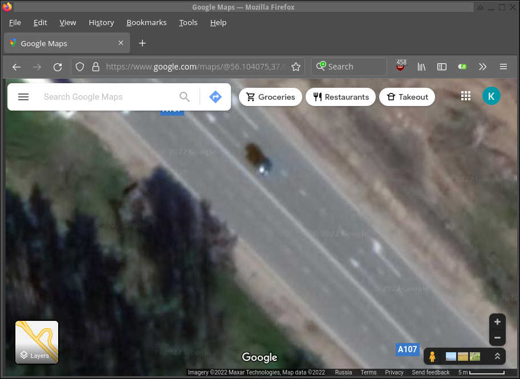Click the Russia region link
This screenshot has width=520, height=379.
point(343,372)
